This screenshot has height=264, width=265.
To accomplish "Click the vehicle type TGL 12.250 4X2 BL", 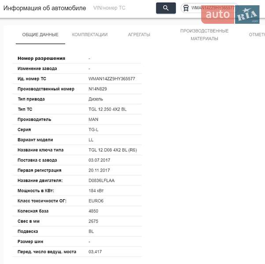I will pyautogui.click(x=107, y=109).
